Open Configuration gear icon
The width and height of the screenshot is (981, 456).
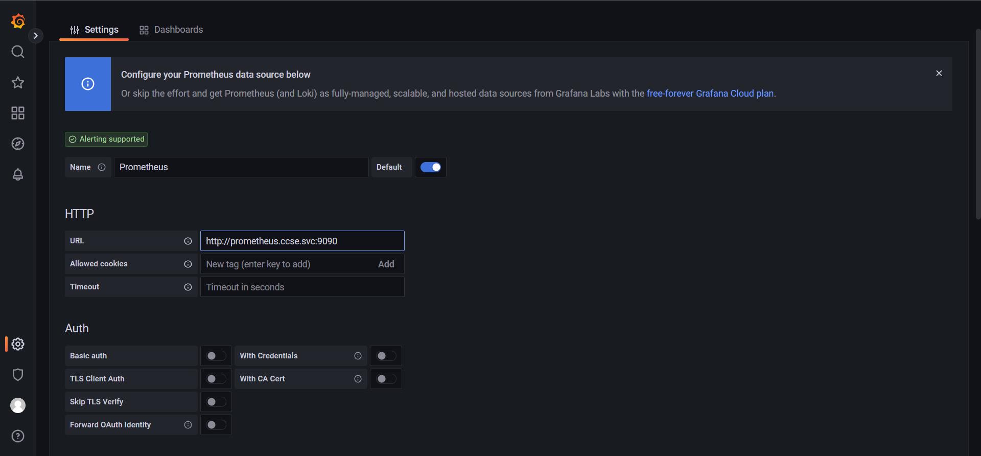[18, 344]
